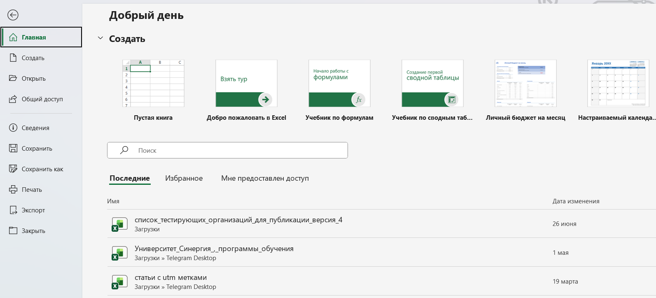Open the Открыть sidebar menu item
This screenshot has width=656, height=298.
[x=41, y=79]
